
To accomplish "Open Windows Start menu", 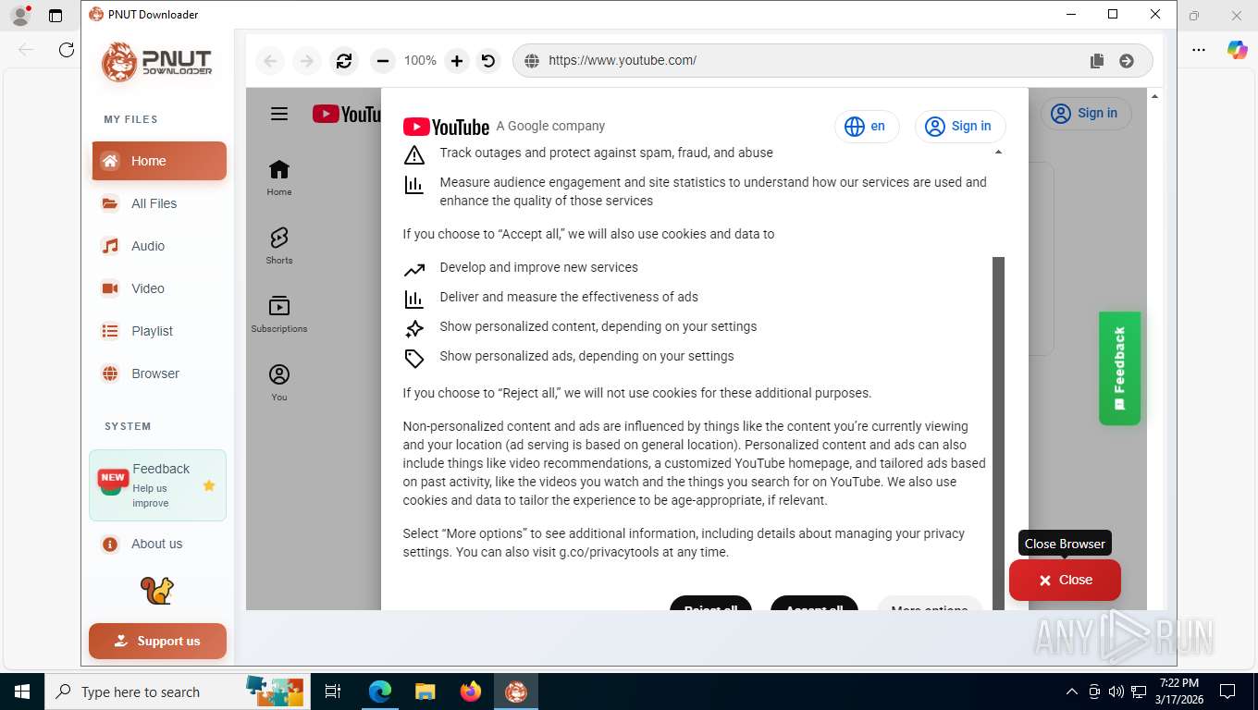I will coord(22,692).
